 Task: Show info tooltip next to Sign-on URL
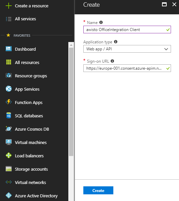click(112, 61)
